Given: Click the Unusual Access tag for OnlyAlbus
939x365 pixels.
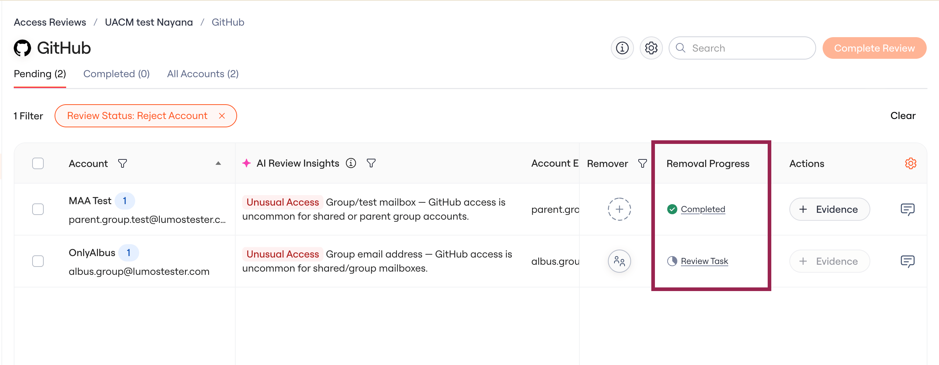Looking at the screenshot, I should pos(283,254).
